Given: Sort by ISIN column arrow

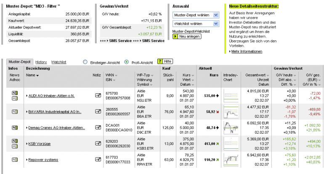Looking at the screenshot, I should (x=114, y=80).
